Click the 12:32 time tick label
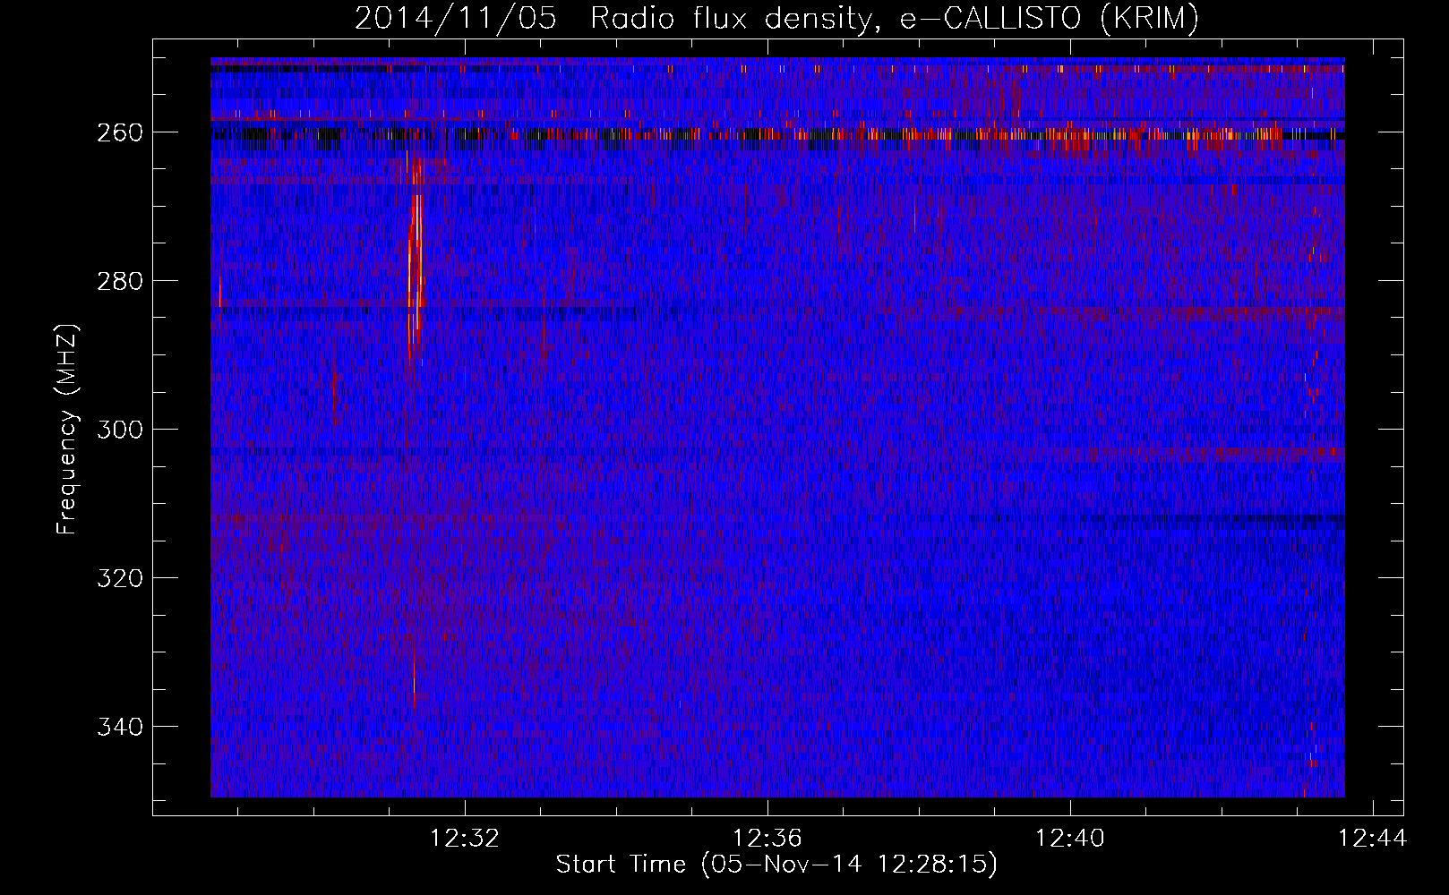 [465, 839]
